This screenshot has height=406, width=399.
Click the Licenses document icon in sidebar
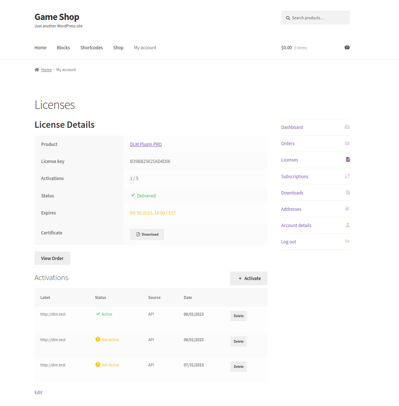(348, 160)
